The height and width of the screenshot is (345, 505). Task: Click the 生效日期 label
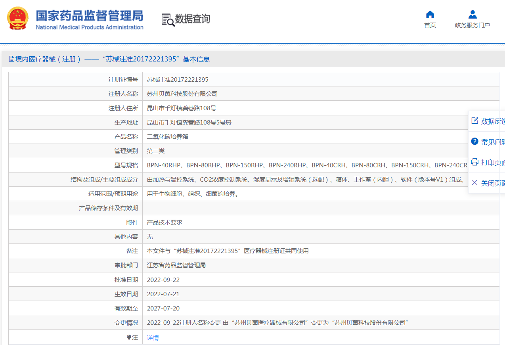126,294
